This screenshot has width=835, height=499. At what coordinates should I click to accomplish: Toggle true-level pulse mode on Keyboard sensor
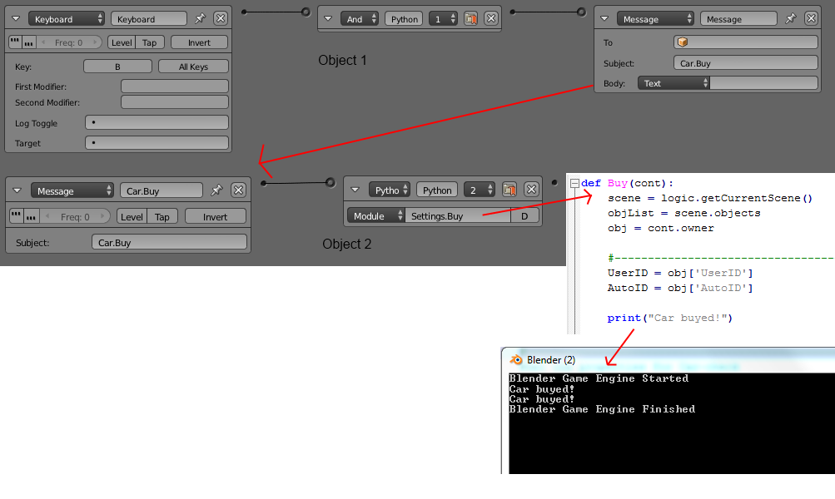(16, 42)
